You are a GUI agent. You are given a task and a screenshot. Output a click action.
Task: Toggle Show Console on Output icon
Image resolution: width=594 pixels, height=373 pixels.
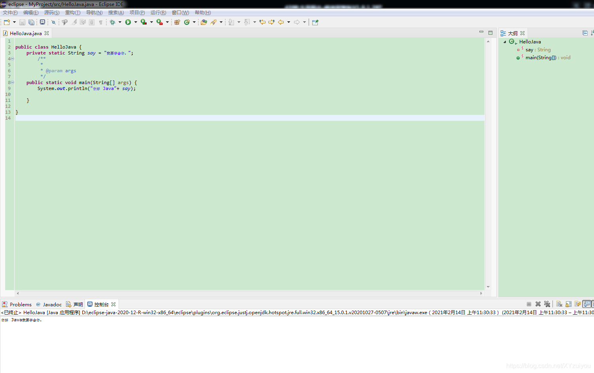coord(587,304)
